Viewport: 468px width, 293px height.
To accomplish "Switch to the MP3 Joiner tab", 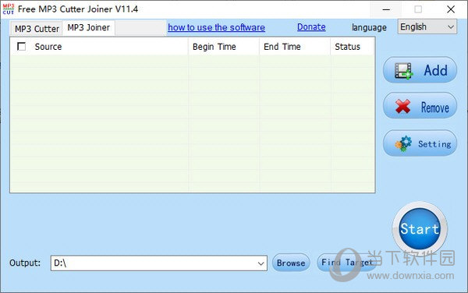I will [89, 28].
